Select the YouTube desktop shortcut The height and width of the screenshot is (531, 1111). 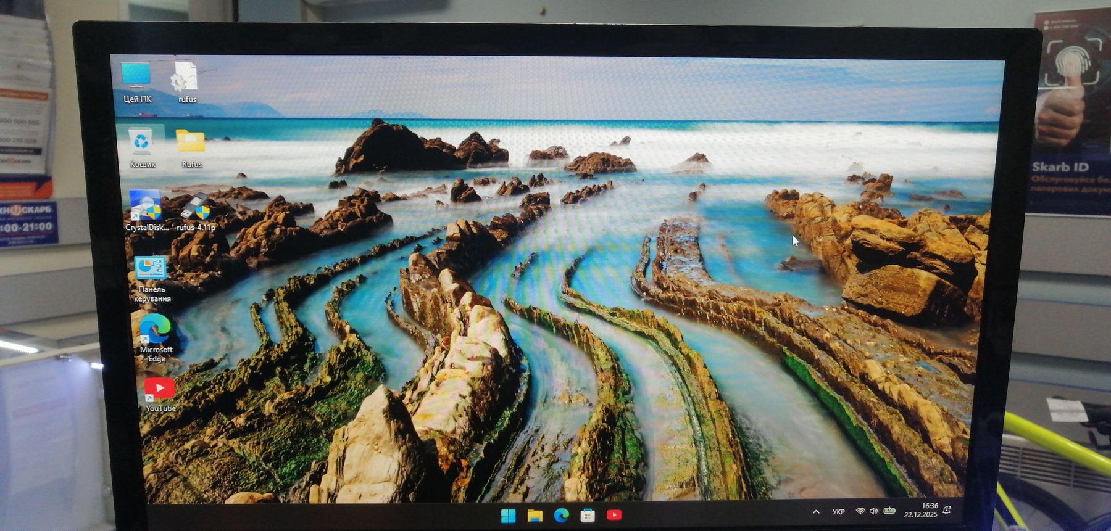point(159,389)
